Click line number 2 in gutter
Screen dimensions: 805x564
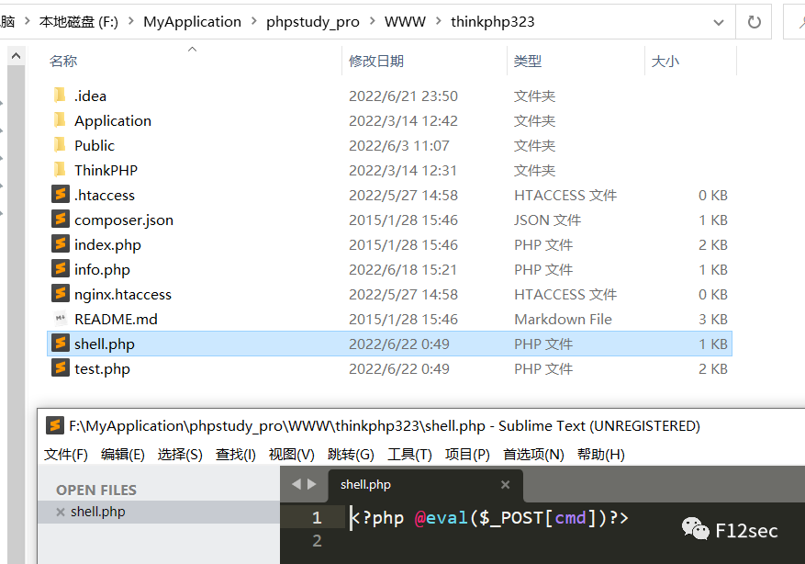tap(317, 540)
